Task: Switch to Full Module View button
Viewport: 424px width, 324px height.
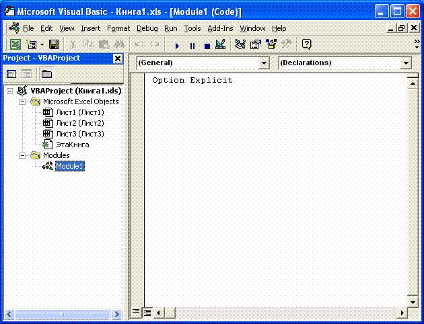Action: pos(147,313)
